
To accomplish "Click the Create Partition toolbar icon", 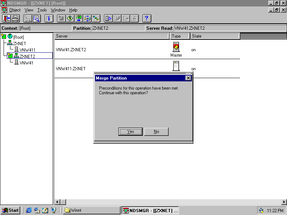I will (61, 19).
